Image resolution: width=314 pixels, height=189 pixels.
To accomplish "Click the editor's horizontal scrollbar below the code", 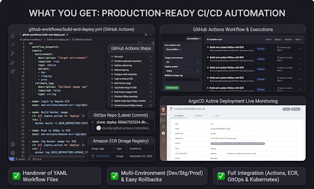I will pos(58,156).
